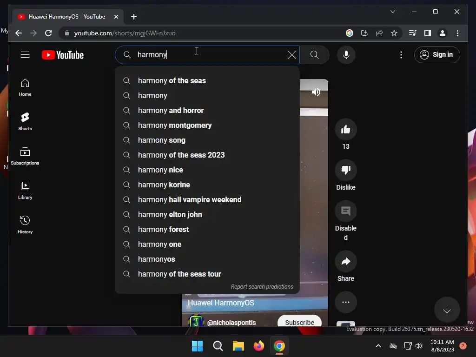Open the Windows Start menu
476x357 pixels.
(197, 346)
